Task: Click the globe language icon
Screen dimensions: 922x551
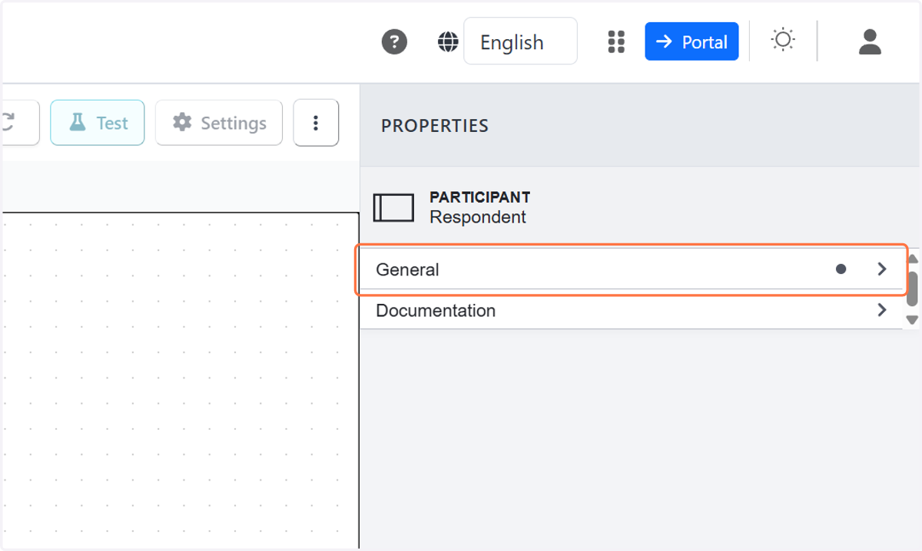Action: tap(448, 41)
